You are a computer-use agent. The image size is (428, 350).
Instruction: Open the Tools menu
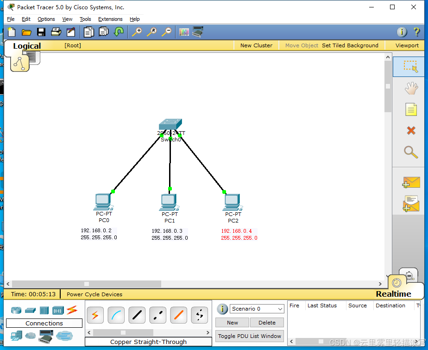(85, 19)
